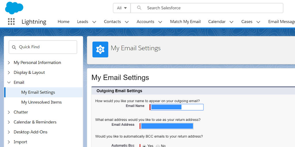Screen dimensions: 295x147
Task: Open the Accounts tab
Action: click(x=145, y=22)
